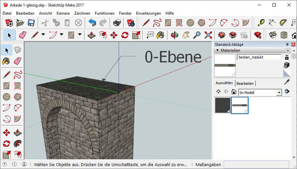This screenshot has height=169, width=297.
Task: Select the material sample eyedropper
Action: [x=287, y=82]
